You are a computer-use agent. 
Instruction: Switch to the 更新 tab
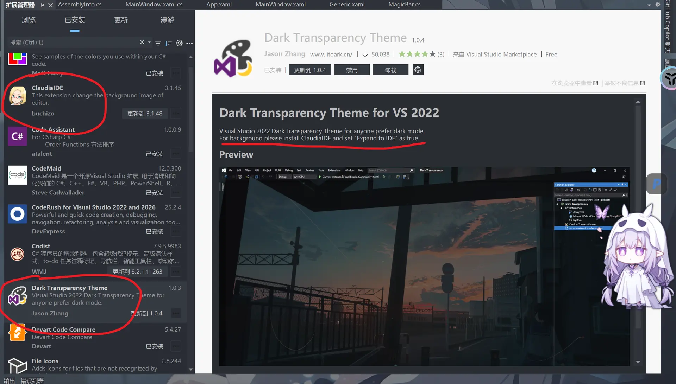[x=121, y=20]
